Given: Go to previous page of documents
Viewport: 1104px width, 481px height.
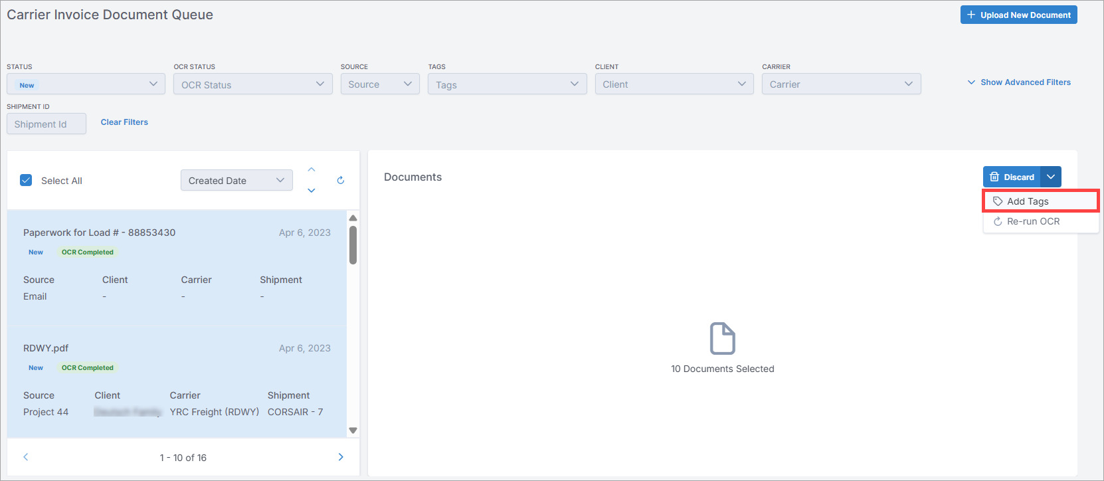Looking at the screenshot, I should point(26,457).
